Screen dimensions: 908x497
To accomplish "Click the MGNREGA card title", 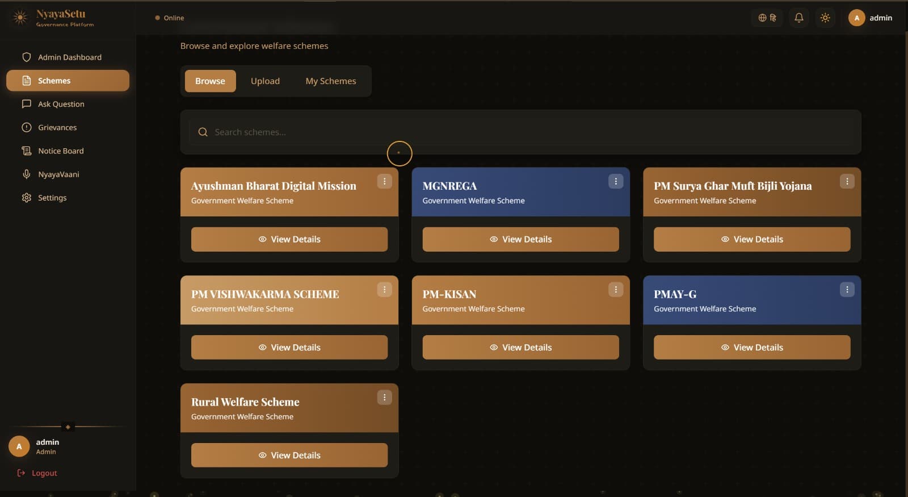I will 449,186.
